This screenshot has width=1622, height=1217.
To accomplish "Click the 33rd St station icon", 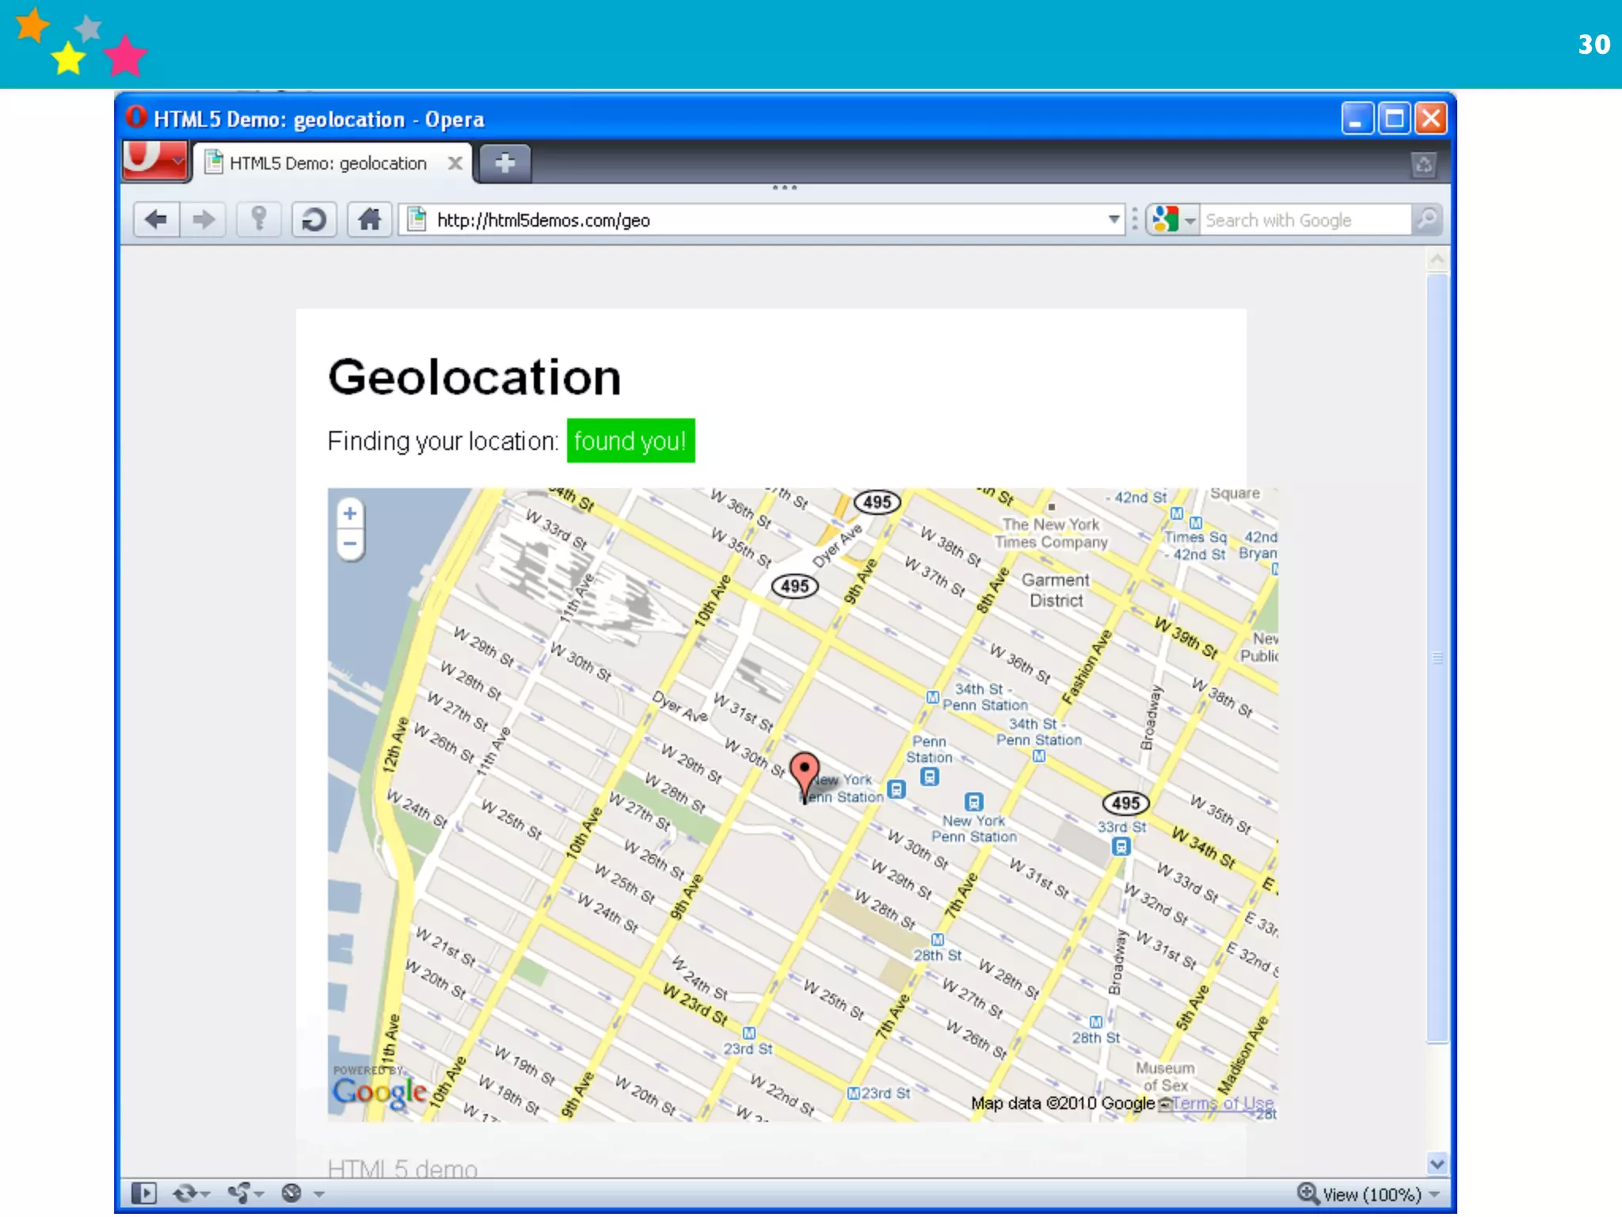I will 1121,846.
